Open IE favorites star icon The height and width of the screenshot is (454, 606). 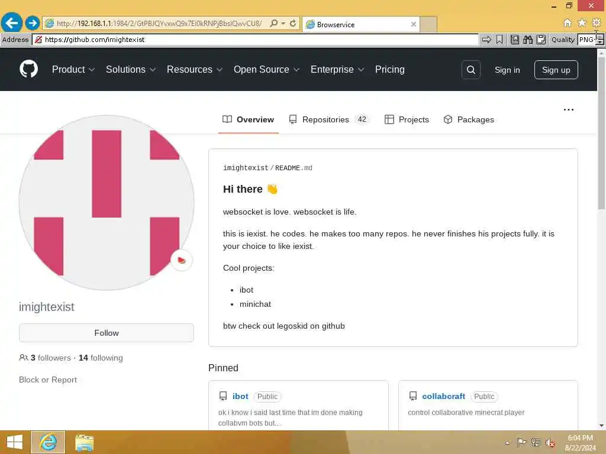582,23
